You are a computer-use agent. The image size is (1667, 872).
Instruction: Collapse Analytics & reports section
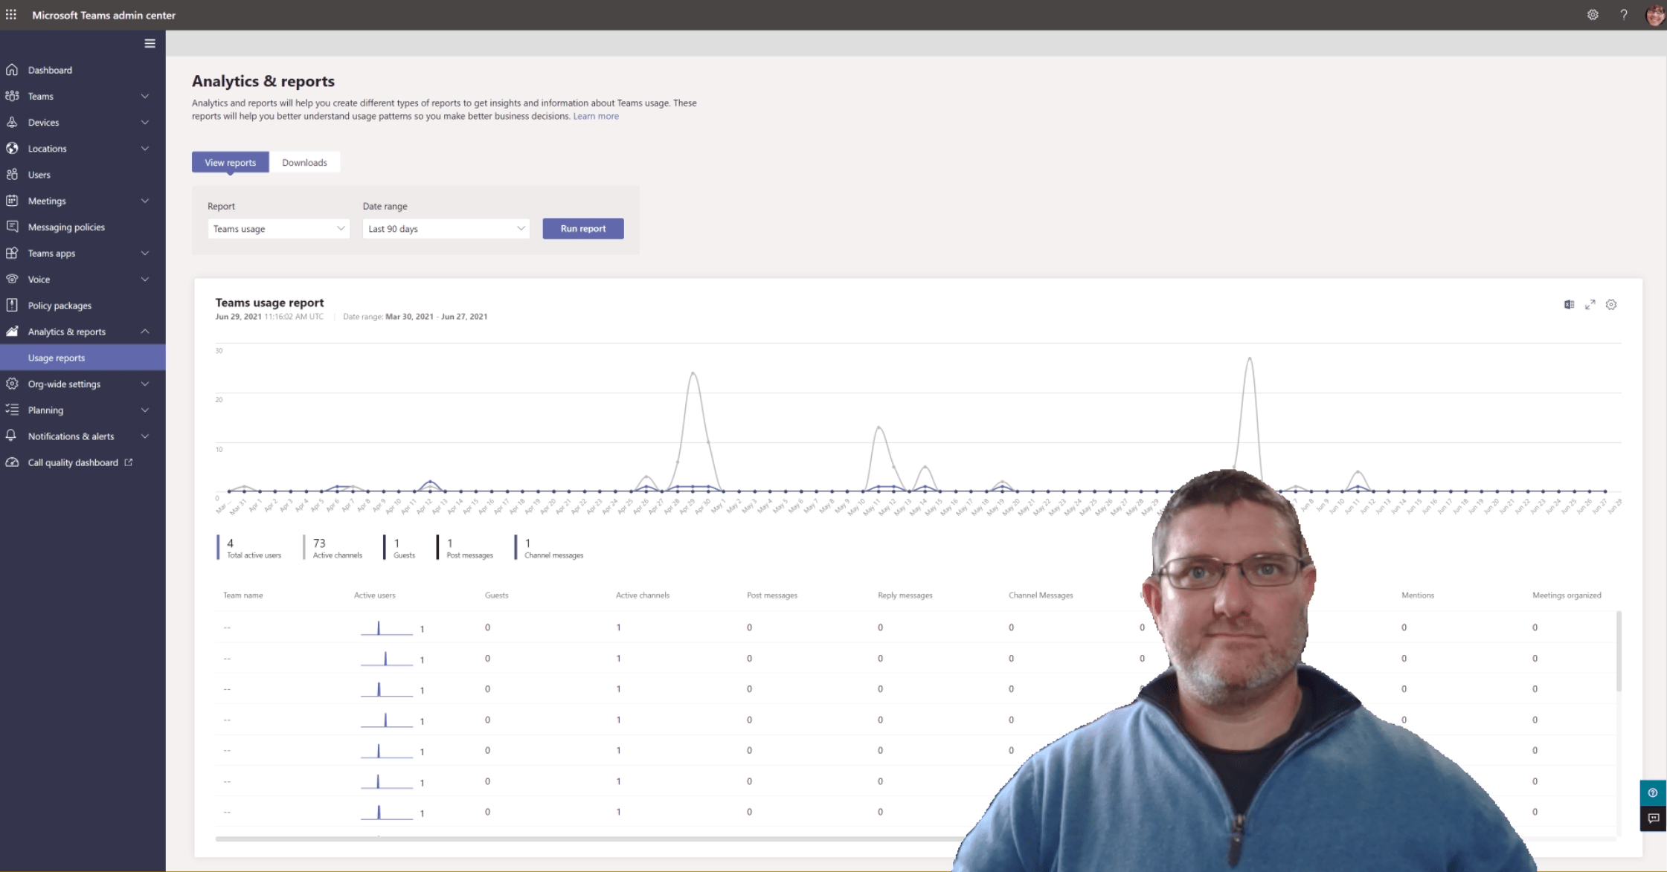145,332
